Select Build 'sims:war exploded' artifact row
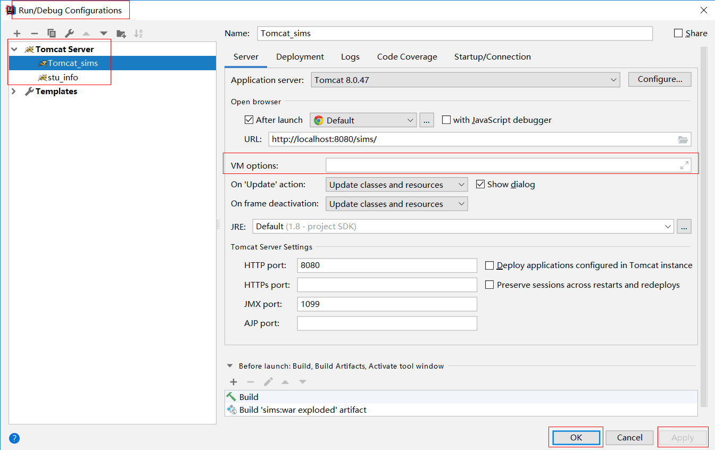 click(461, 410)
